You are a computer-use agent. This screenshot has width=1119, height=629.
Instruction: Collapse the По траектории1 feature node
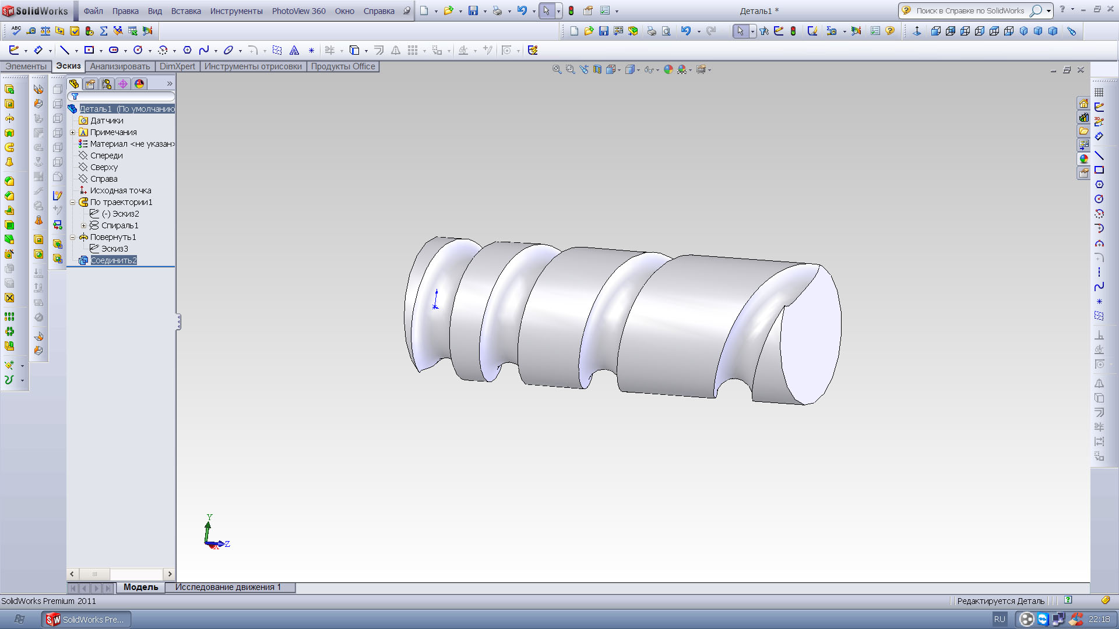coord(73,202)
